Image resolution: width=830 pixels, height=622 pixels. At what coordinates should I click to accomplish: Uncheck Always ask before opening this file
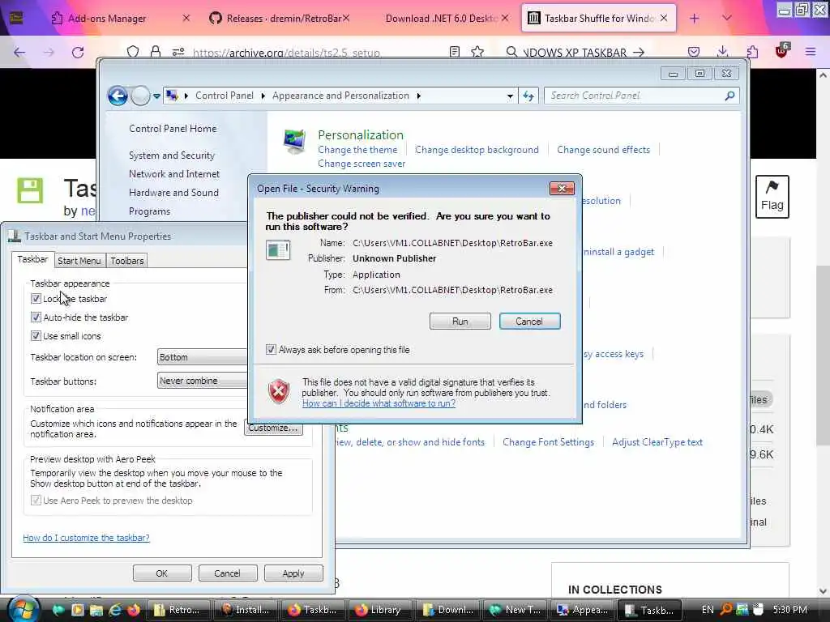point(271,350)
